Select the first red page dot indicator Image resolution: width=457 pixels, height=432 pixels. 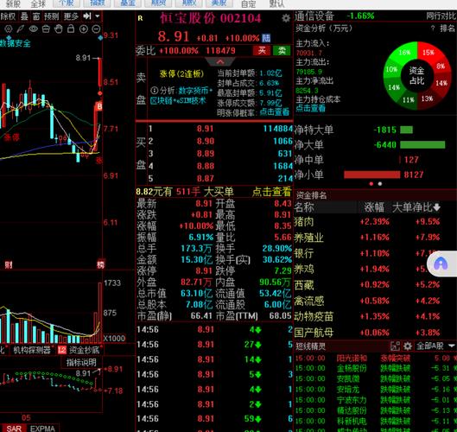tap(371, 184)
